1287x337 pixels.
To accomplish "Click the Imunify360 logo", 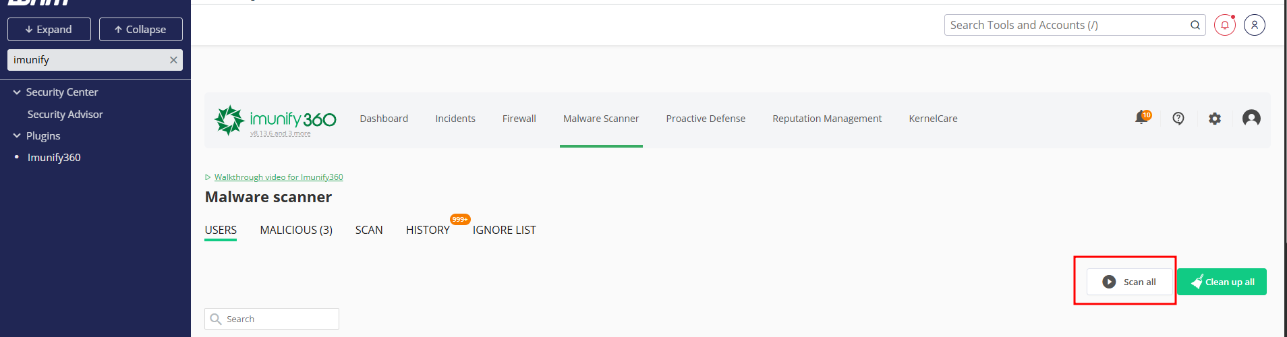I will [275, 120].
